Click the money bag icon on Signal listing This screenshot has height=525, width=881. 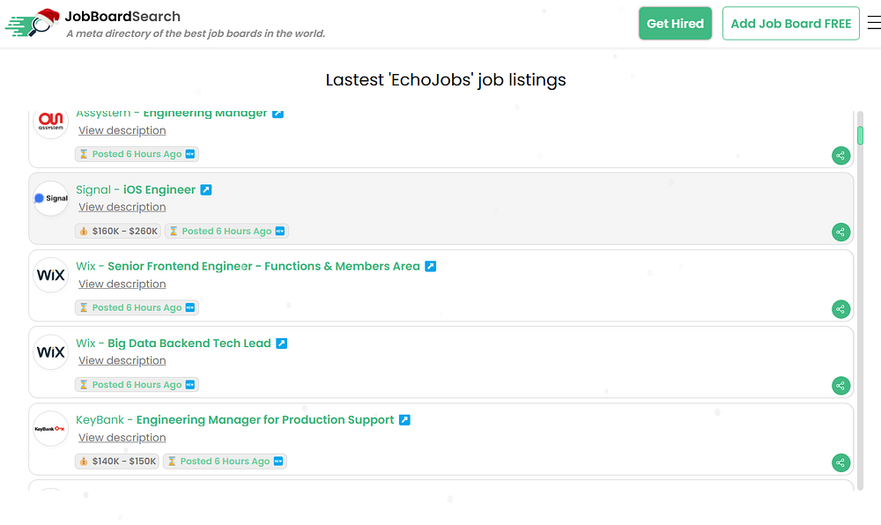(84, 232)
